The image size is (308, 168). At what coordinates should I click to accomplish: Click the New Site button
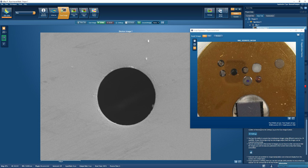(81, 23)
